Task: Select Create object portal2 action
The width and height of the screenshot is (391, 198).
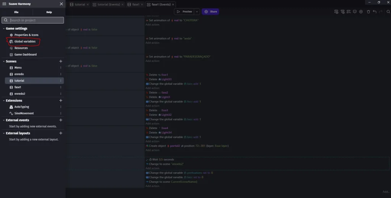Action: (x=187, y=146)
